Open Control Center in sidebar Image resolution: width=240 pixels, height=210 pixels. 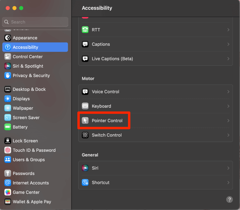click(28, 57)
